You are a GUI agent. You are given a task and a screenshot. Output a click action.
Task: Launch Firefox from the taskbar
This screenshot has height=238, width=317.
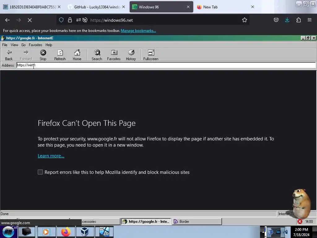coord(66,232)
